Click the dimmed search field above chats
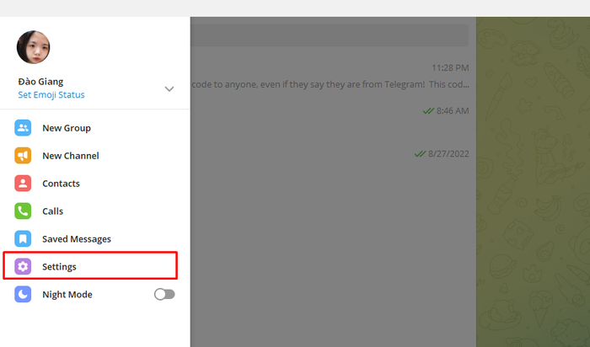Screen dimensions: 590x347 (x=330, y=35)
